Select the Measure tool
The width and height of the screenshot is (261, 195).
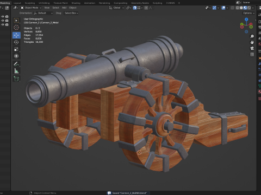(16, 71)
